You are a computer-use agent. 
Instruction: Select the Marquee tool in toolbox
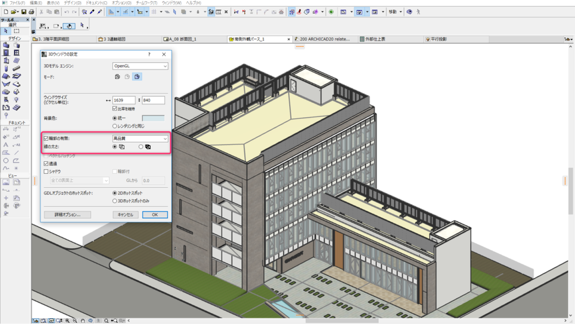(17, 31)
